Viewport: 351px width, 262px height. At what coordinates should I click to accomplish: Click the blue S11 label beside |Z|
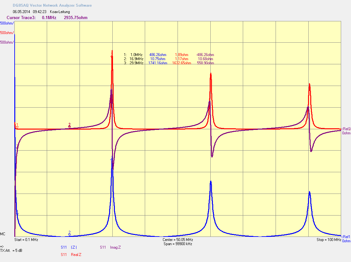click(64, 247)
